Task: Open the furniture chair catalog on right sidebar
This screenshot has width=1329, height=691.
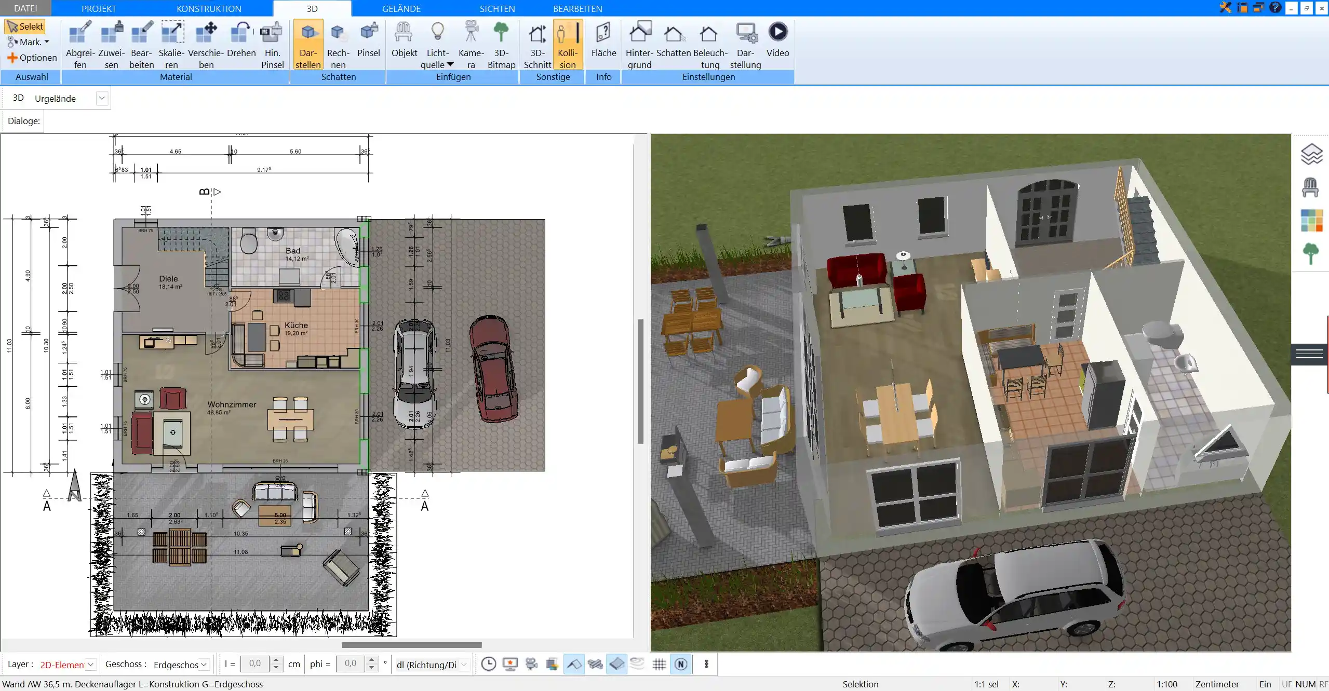Action: click(x=1310, y=187)
